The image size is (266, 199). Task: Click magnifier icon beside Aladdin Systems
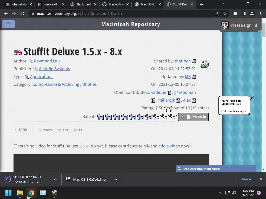[x=36, y=69]
